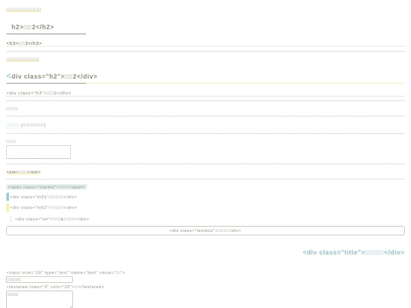This screenshot has width=411, height=308.
Task: Click the div class="ln02" text
Action: [43, 208]
